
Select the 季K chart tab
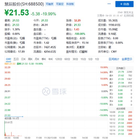[44, 59]
